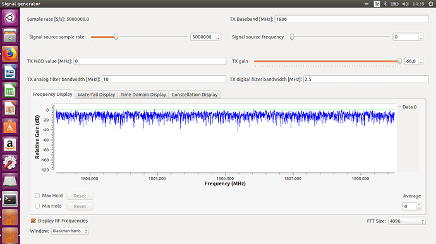Switch to the Constellation Display tab

click(x=195, y=95)
